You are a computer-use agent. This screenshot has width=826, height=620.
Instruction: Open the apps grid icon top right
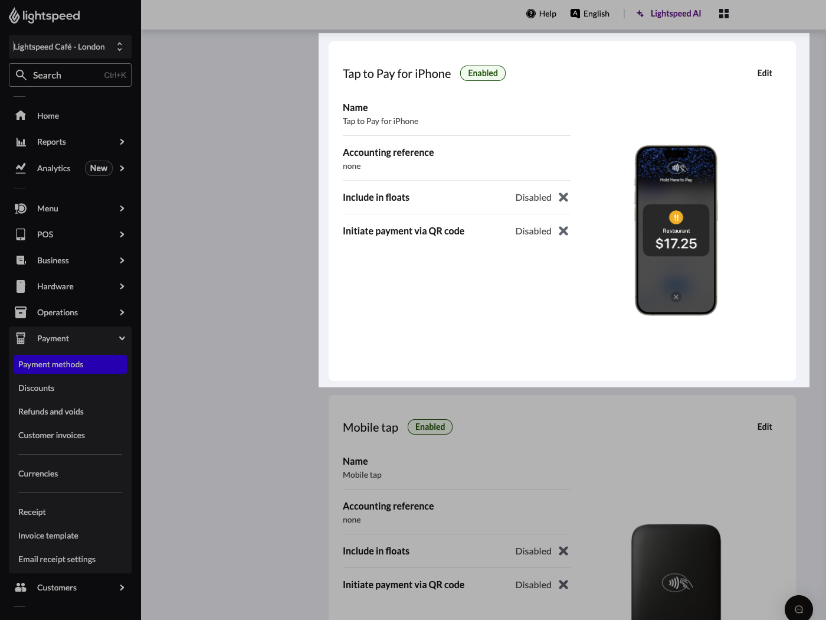click(x=723, y=13)
